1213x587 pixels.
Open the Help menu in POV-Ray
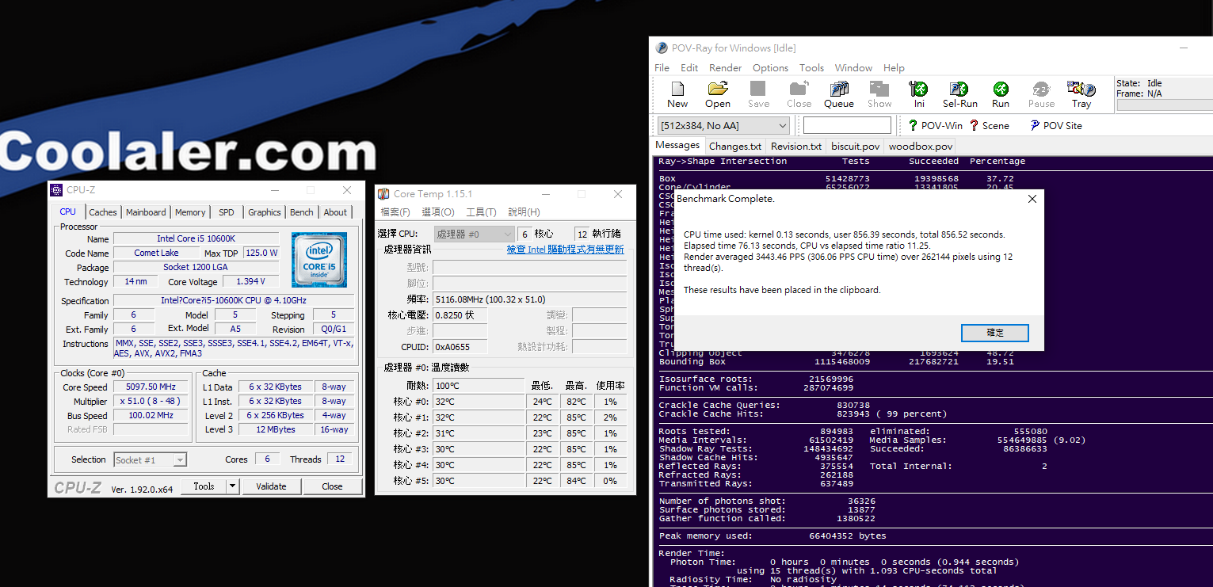coord(894,68)
